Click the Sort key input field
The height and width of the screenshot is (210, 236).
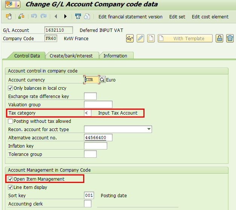88,196
